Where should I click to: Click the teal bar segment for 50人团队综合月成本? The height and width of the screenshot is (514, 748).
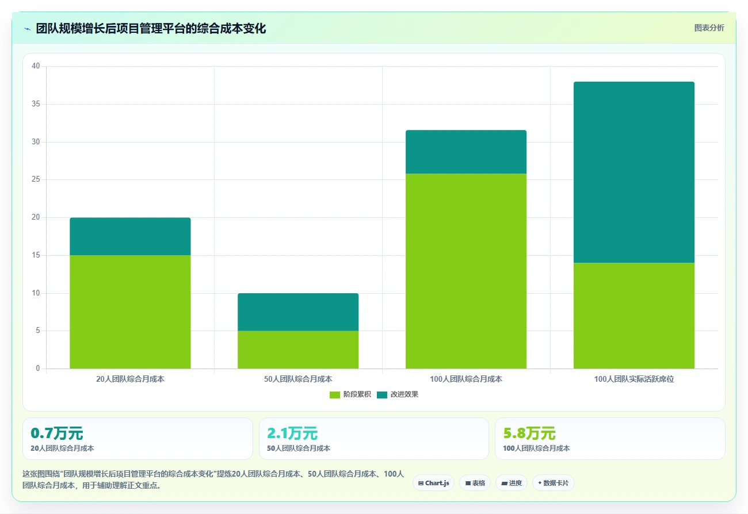click(x=298, y=312)
